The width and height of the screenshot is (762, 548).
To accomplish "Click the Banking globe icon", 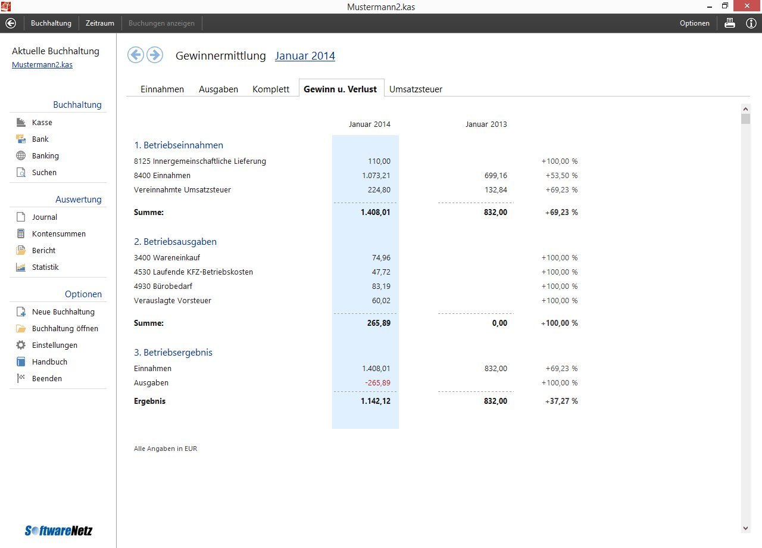I will (x=21, y=155).
